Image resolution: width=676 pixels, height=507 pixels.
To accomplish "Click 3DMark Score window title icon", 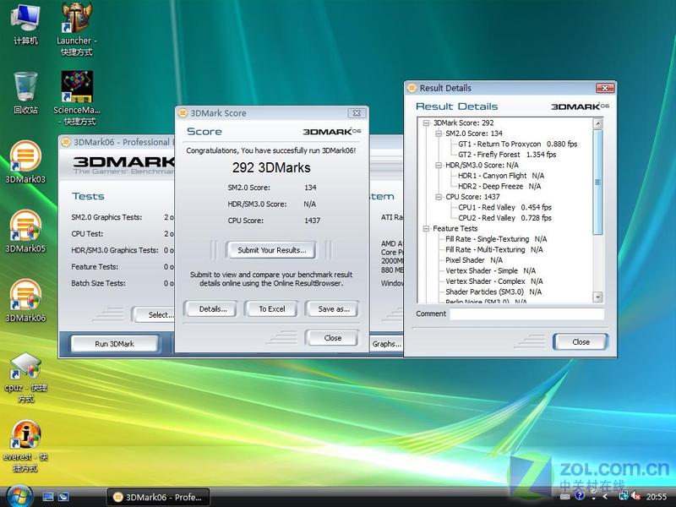I will 183,113.
